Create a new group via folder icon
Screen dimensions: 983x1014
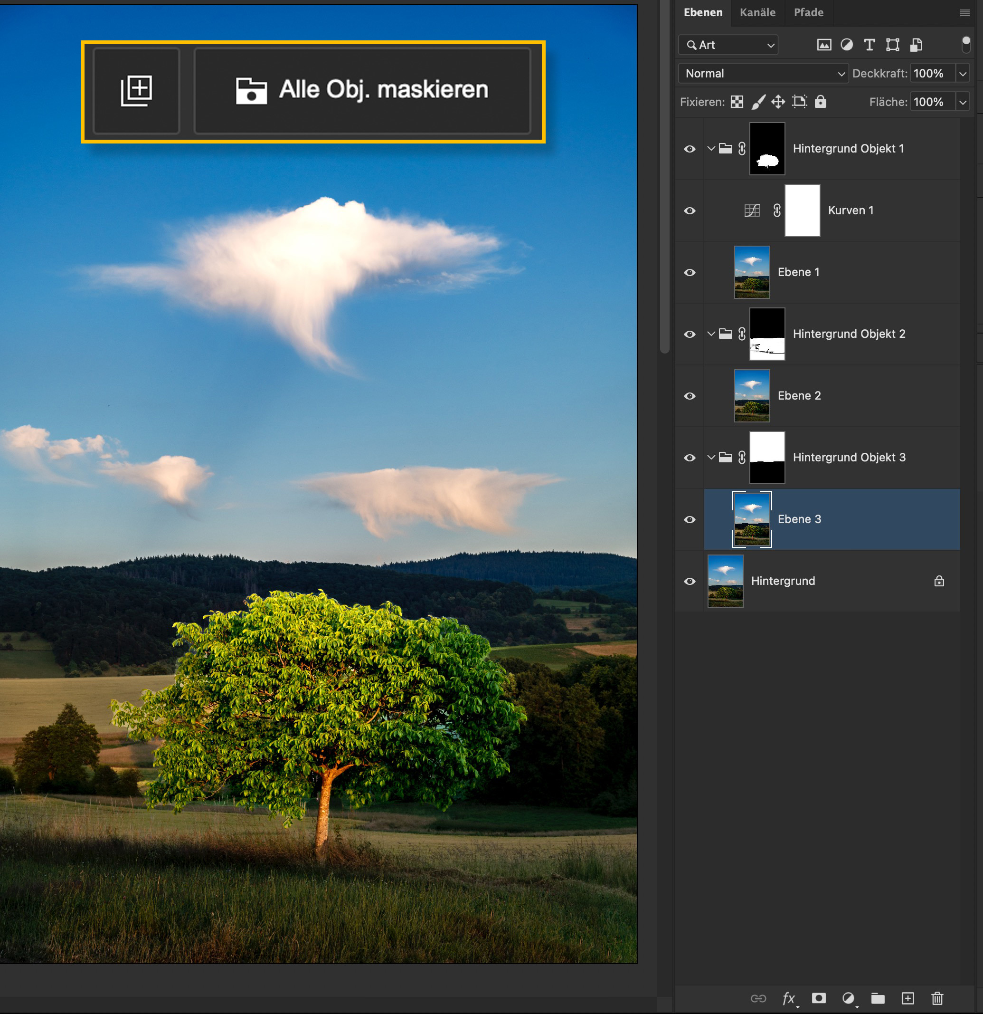click(878, 998)
